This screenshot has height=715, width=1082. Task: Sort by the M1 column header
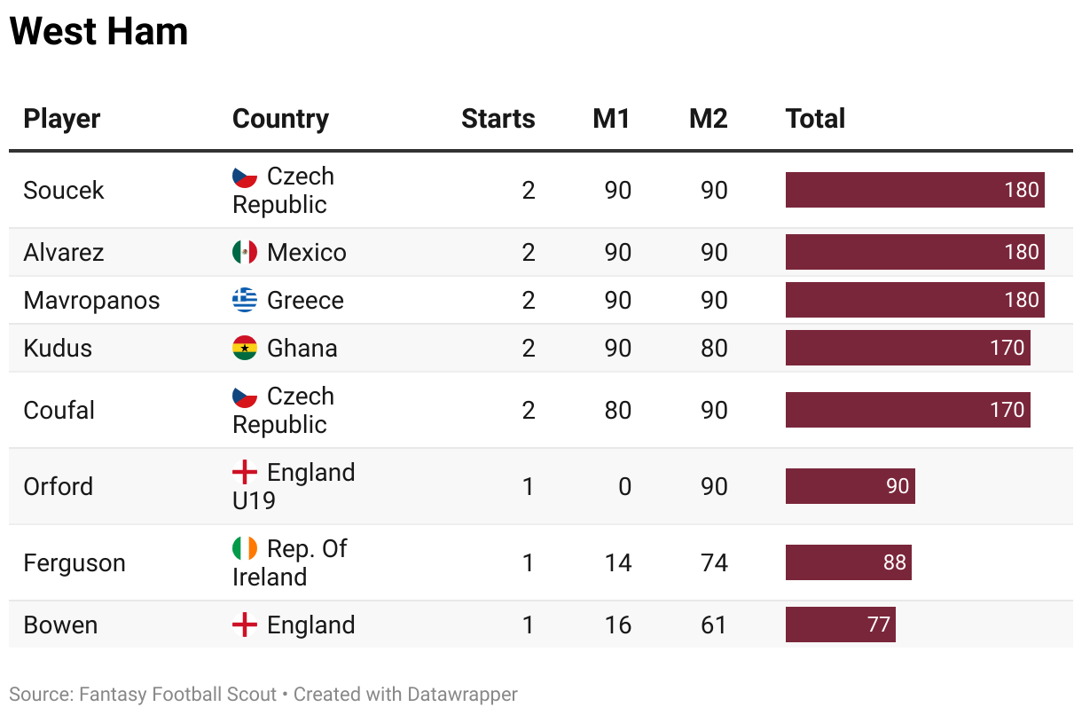pyautogui.click(x=611, y=119)
